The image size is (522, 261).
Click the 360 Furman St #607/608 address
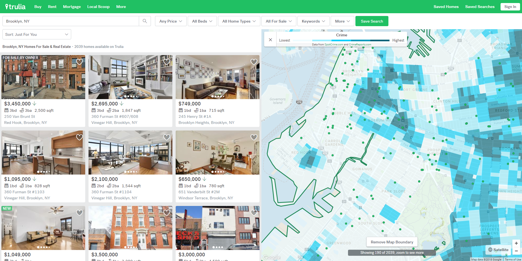(115, 116)
